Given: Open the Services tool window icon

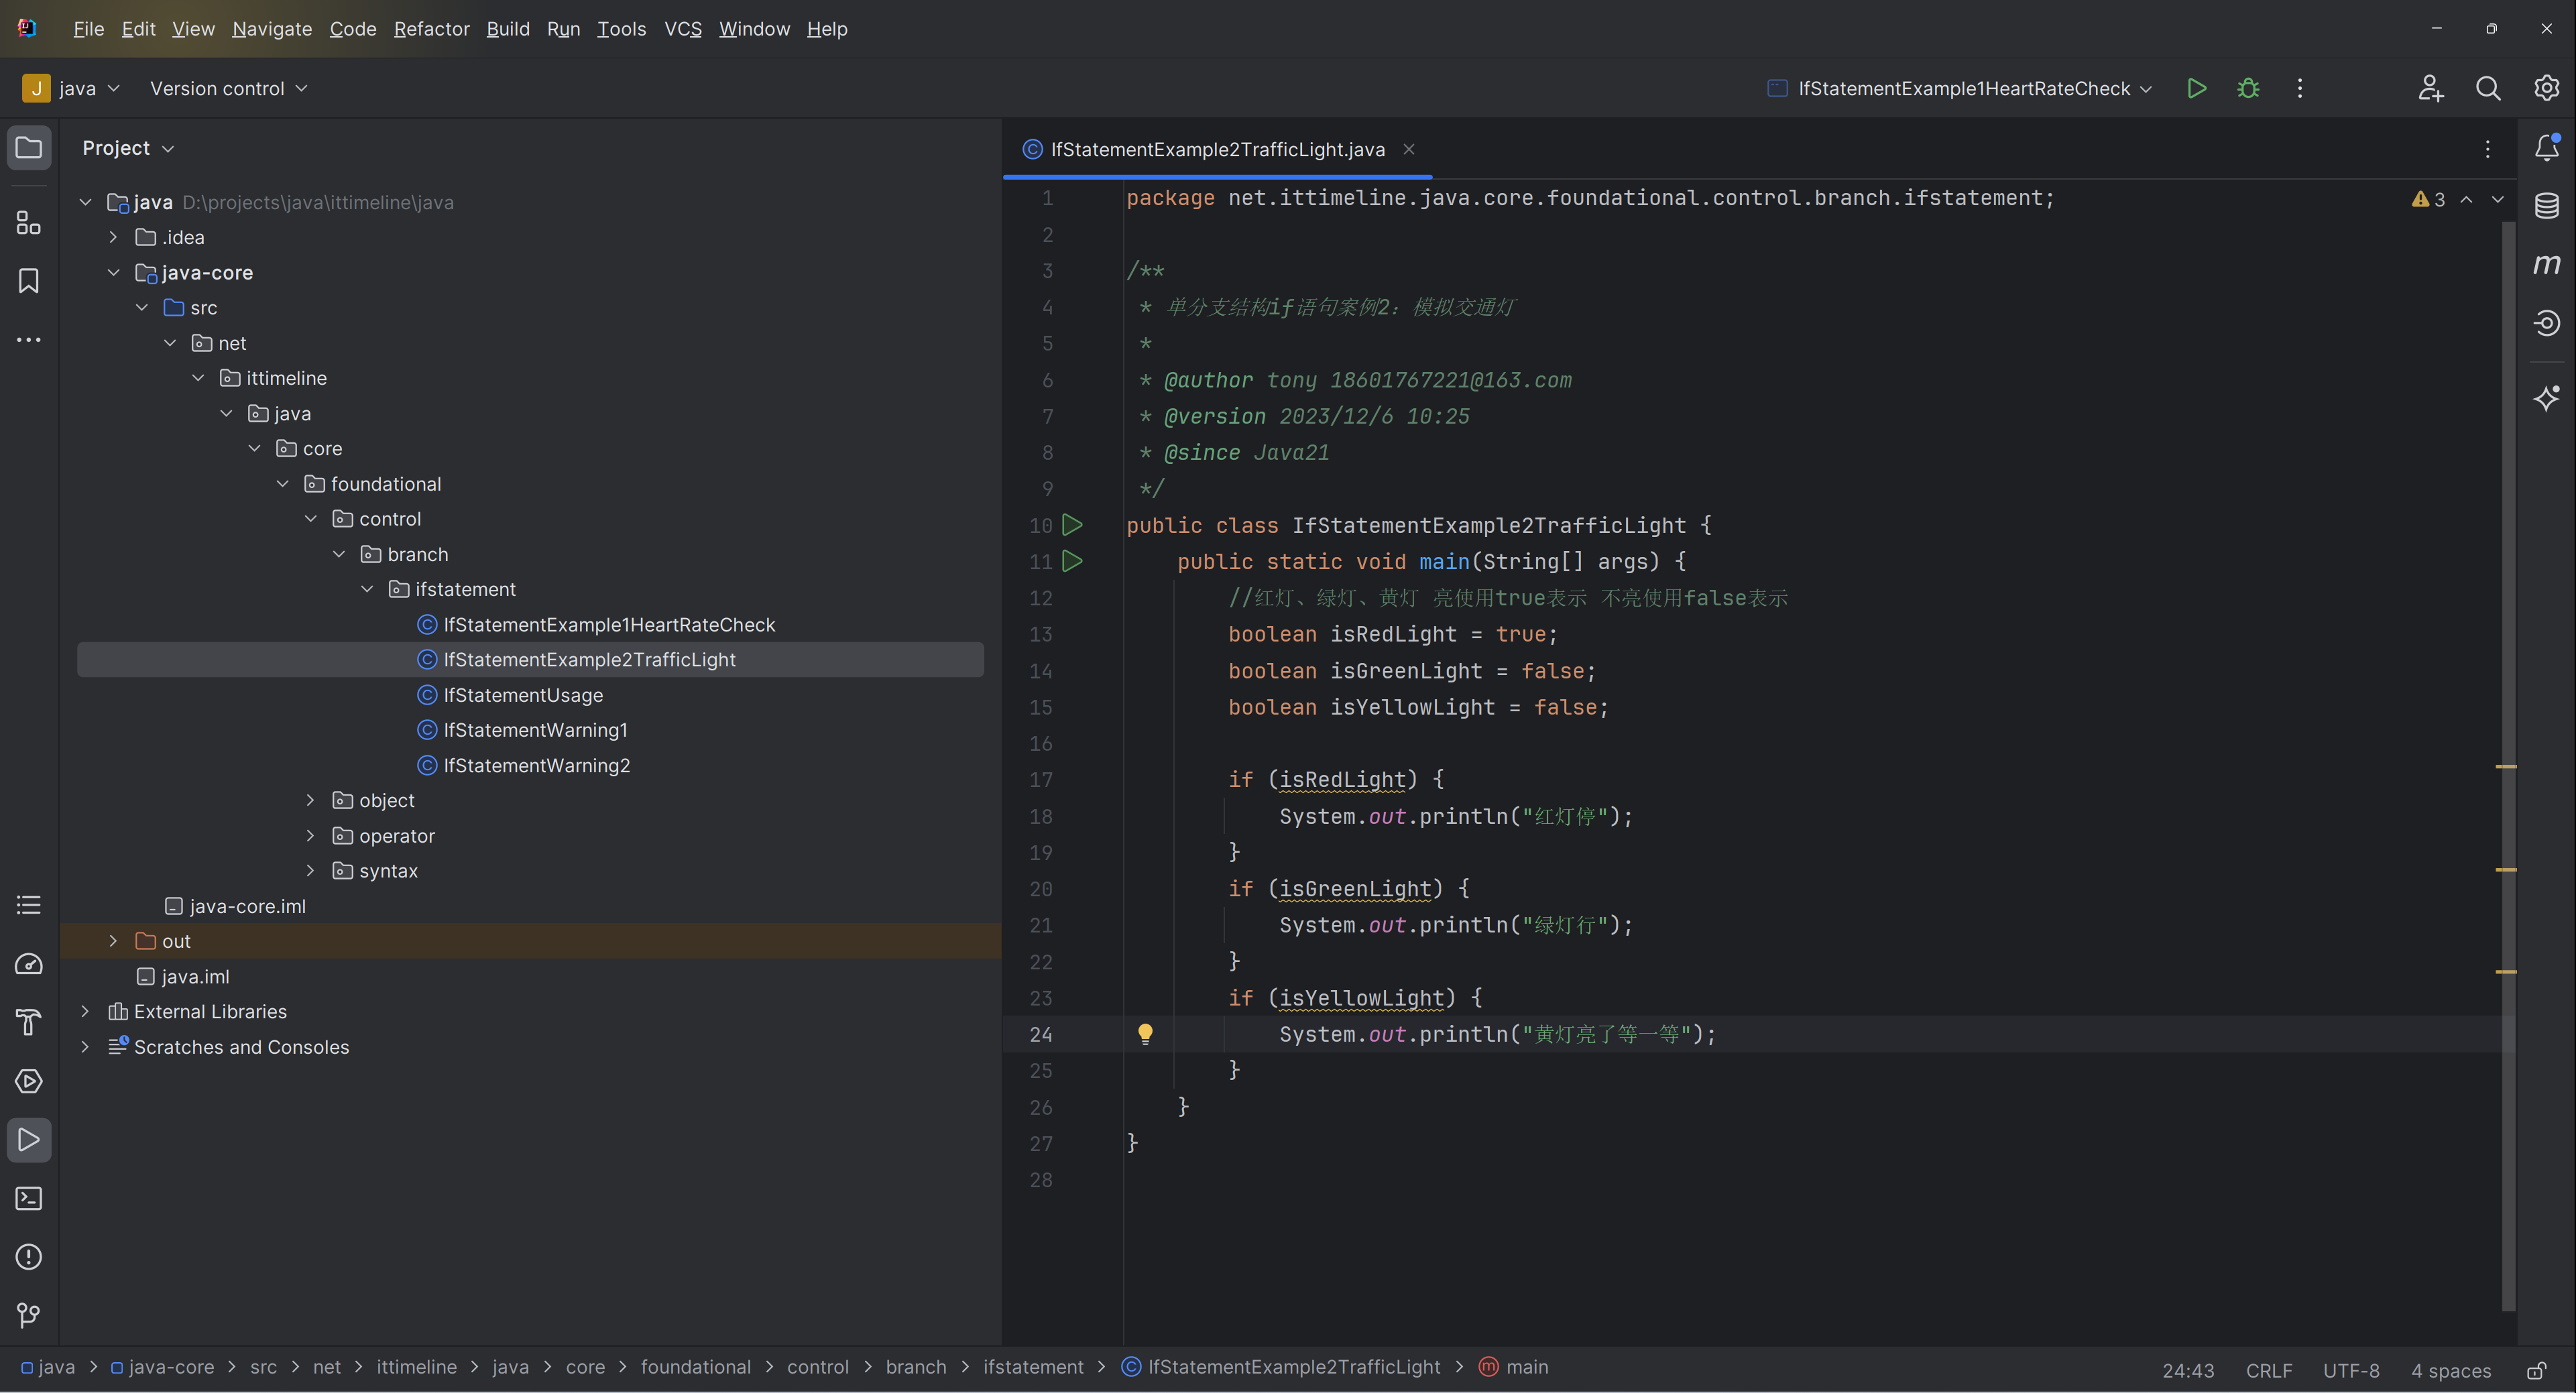Looking at the screenshot, I should [x=29, y=1082].
